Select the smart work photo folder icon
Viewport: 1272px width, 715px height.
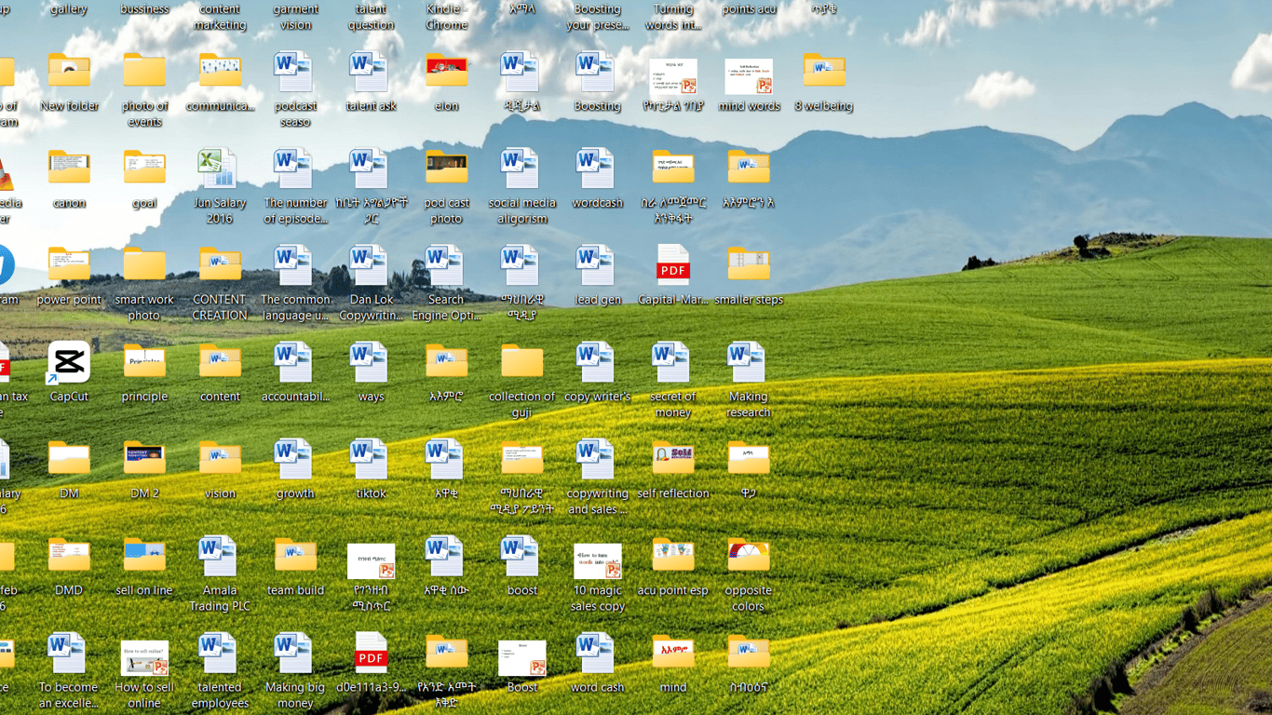[144, 265]
